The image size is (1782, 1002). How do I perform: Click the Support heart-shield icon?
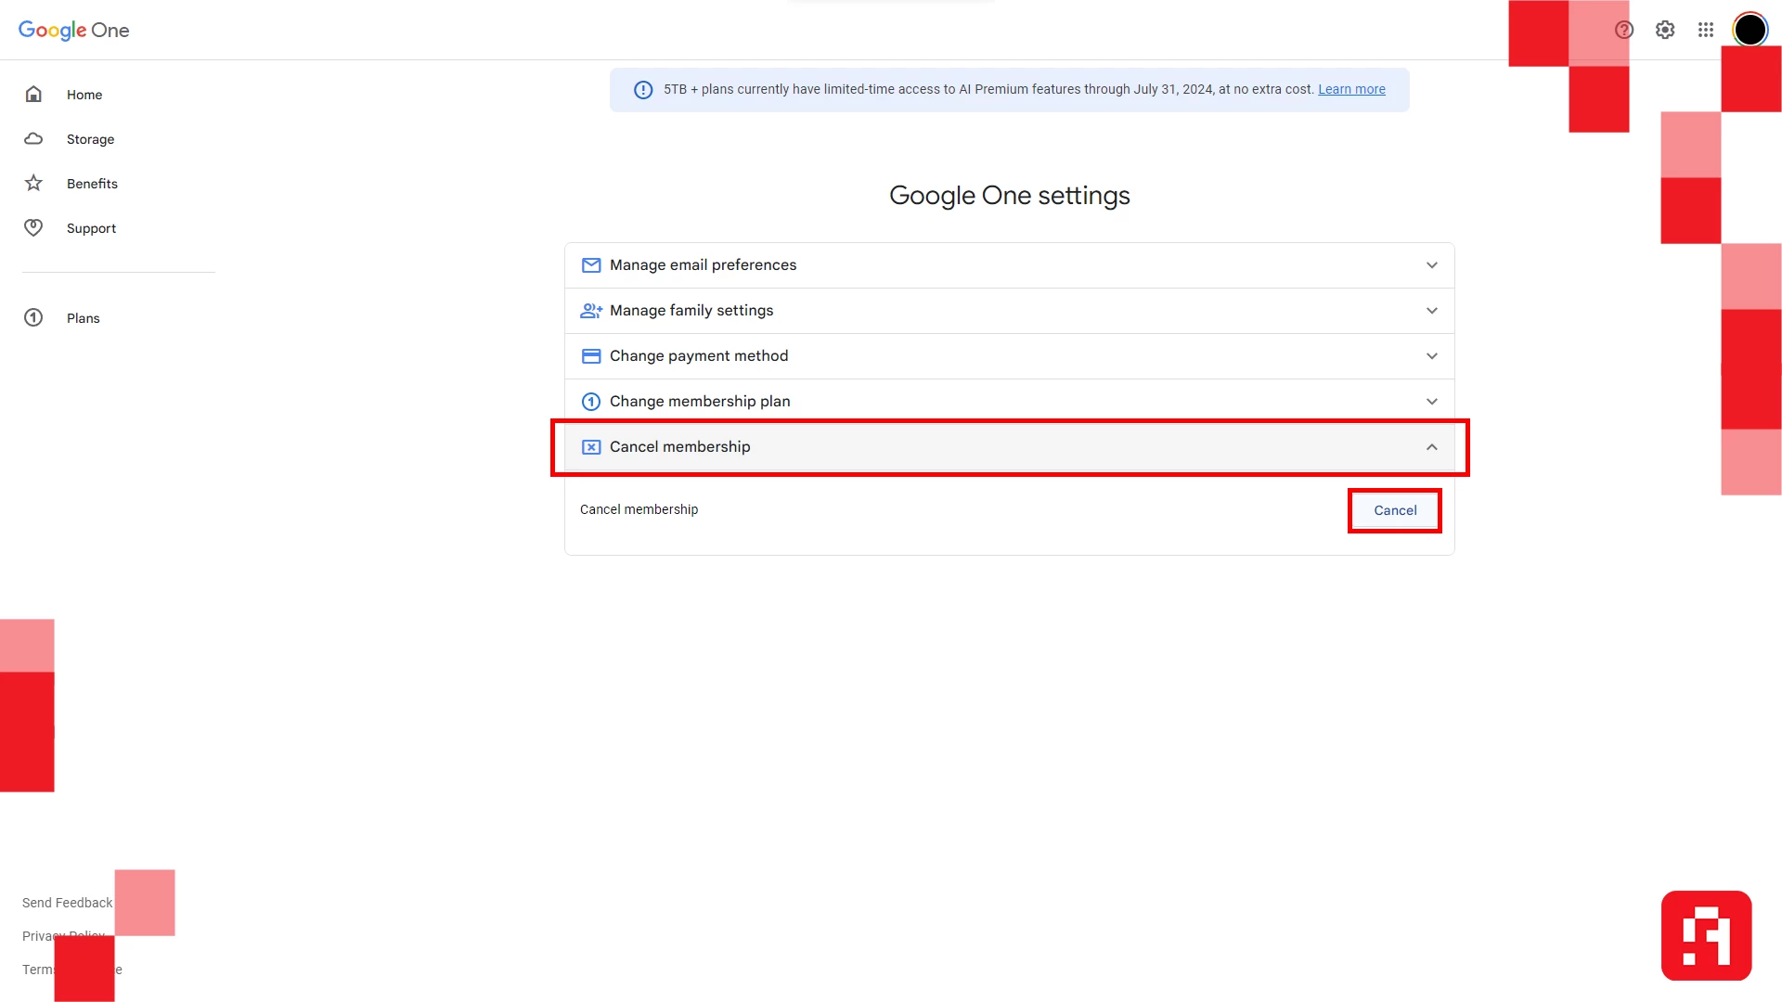click(33, 227)
